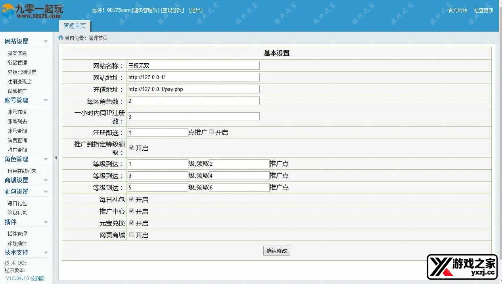Open 角色在线列表 in the sidebar
This screenshot has height=284, width=502.
22,171
